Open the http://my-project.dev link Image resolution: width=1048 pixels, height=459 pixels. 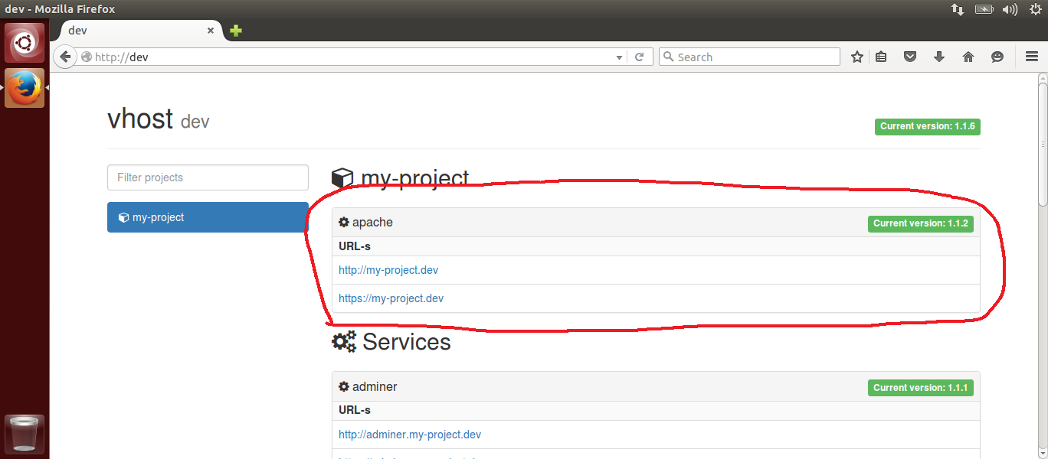(x=388, y=270)
